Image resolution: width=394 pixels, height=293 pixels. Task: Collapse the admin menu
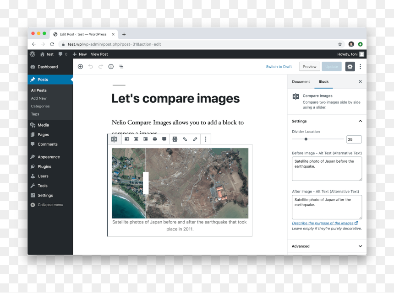click(x=50, y=205)
